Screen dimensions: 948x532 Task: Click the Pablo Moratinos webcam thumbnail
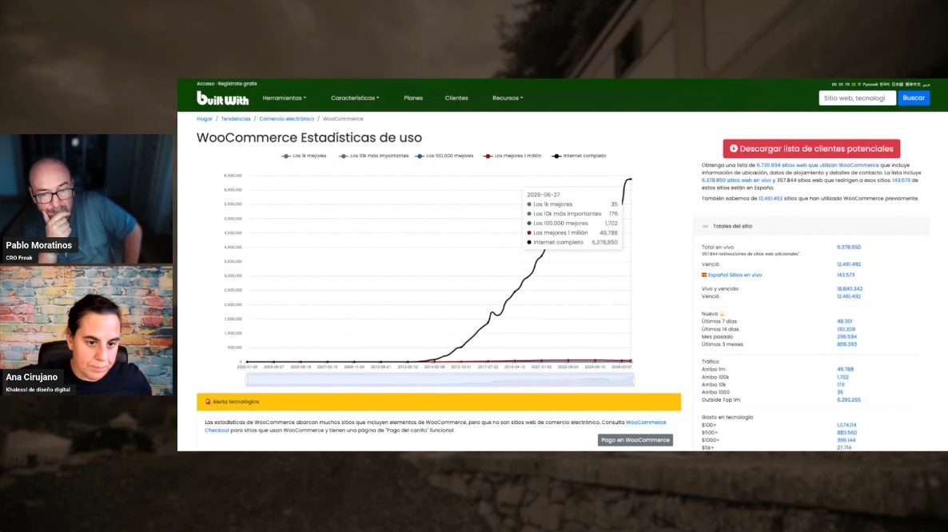coord(86,199)
